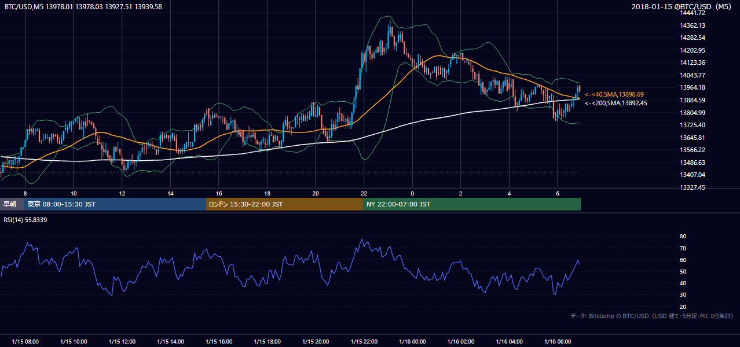Click the orange 40 SMA 13898.69 label
This screenshot has width=740, height=347.
coord(614,94)
